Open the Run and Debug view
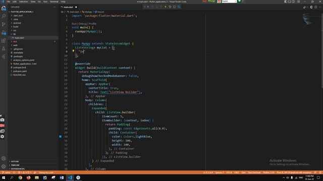Viewport: 323px width, 181px height. coord(4,32)
